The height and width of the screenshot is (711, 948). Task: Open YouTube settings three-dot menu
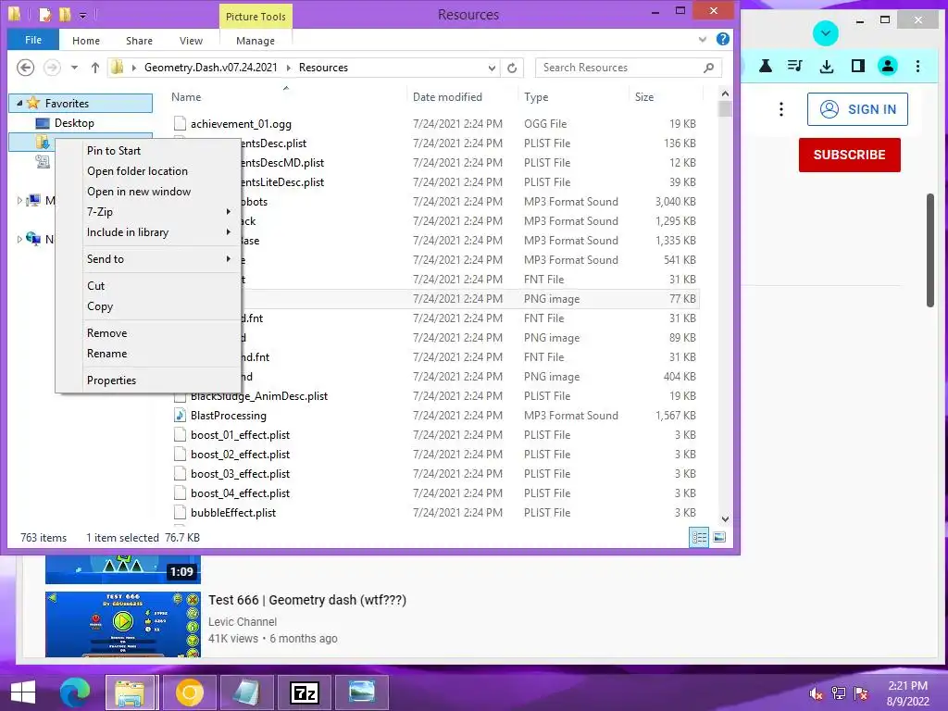pyautogui.click(x=781, y=109)
